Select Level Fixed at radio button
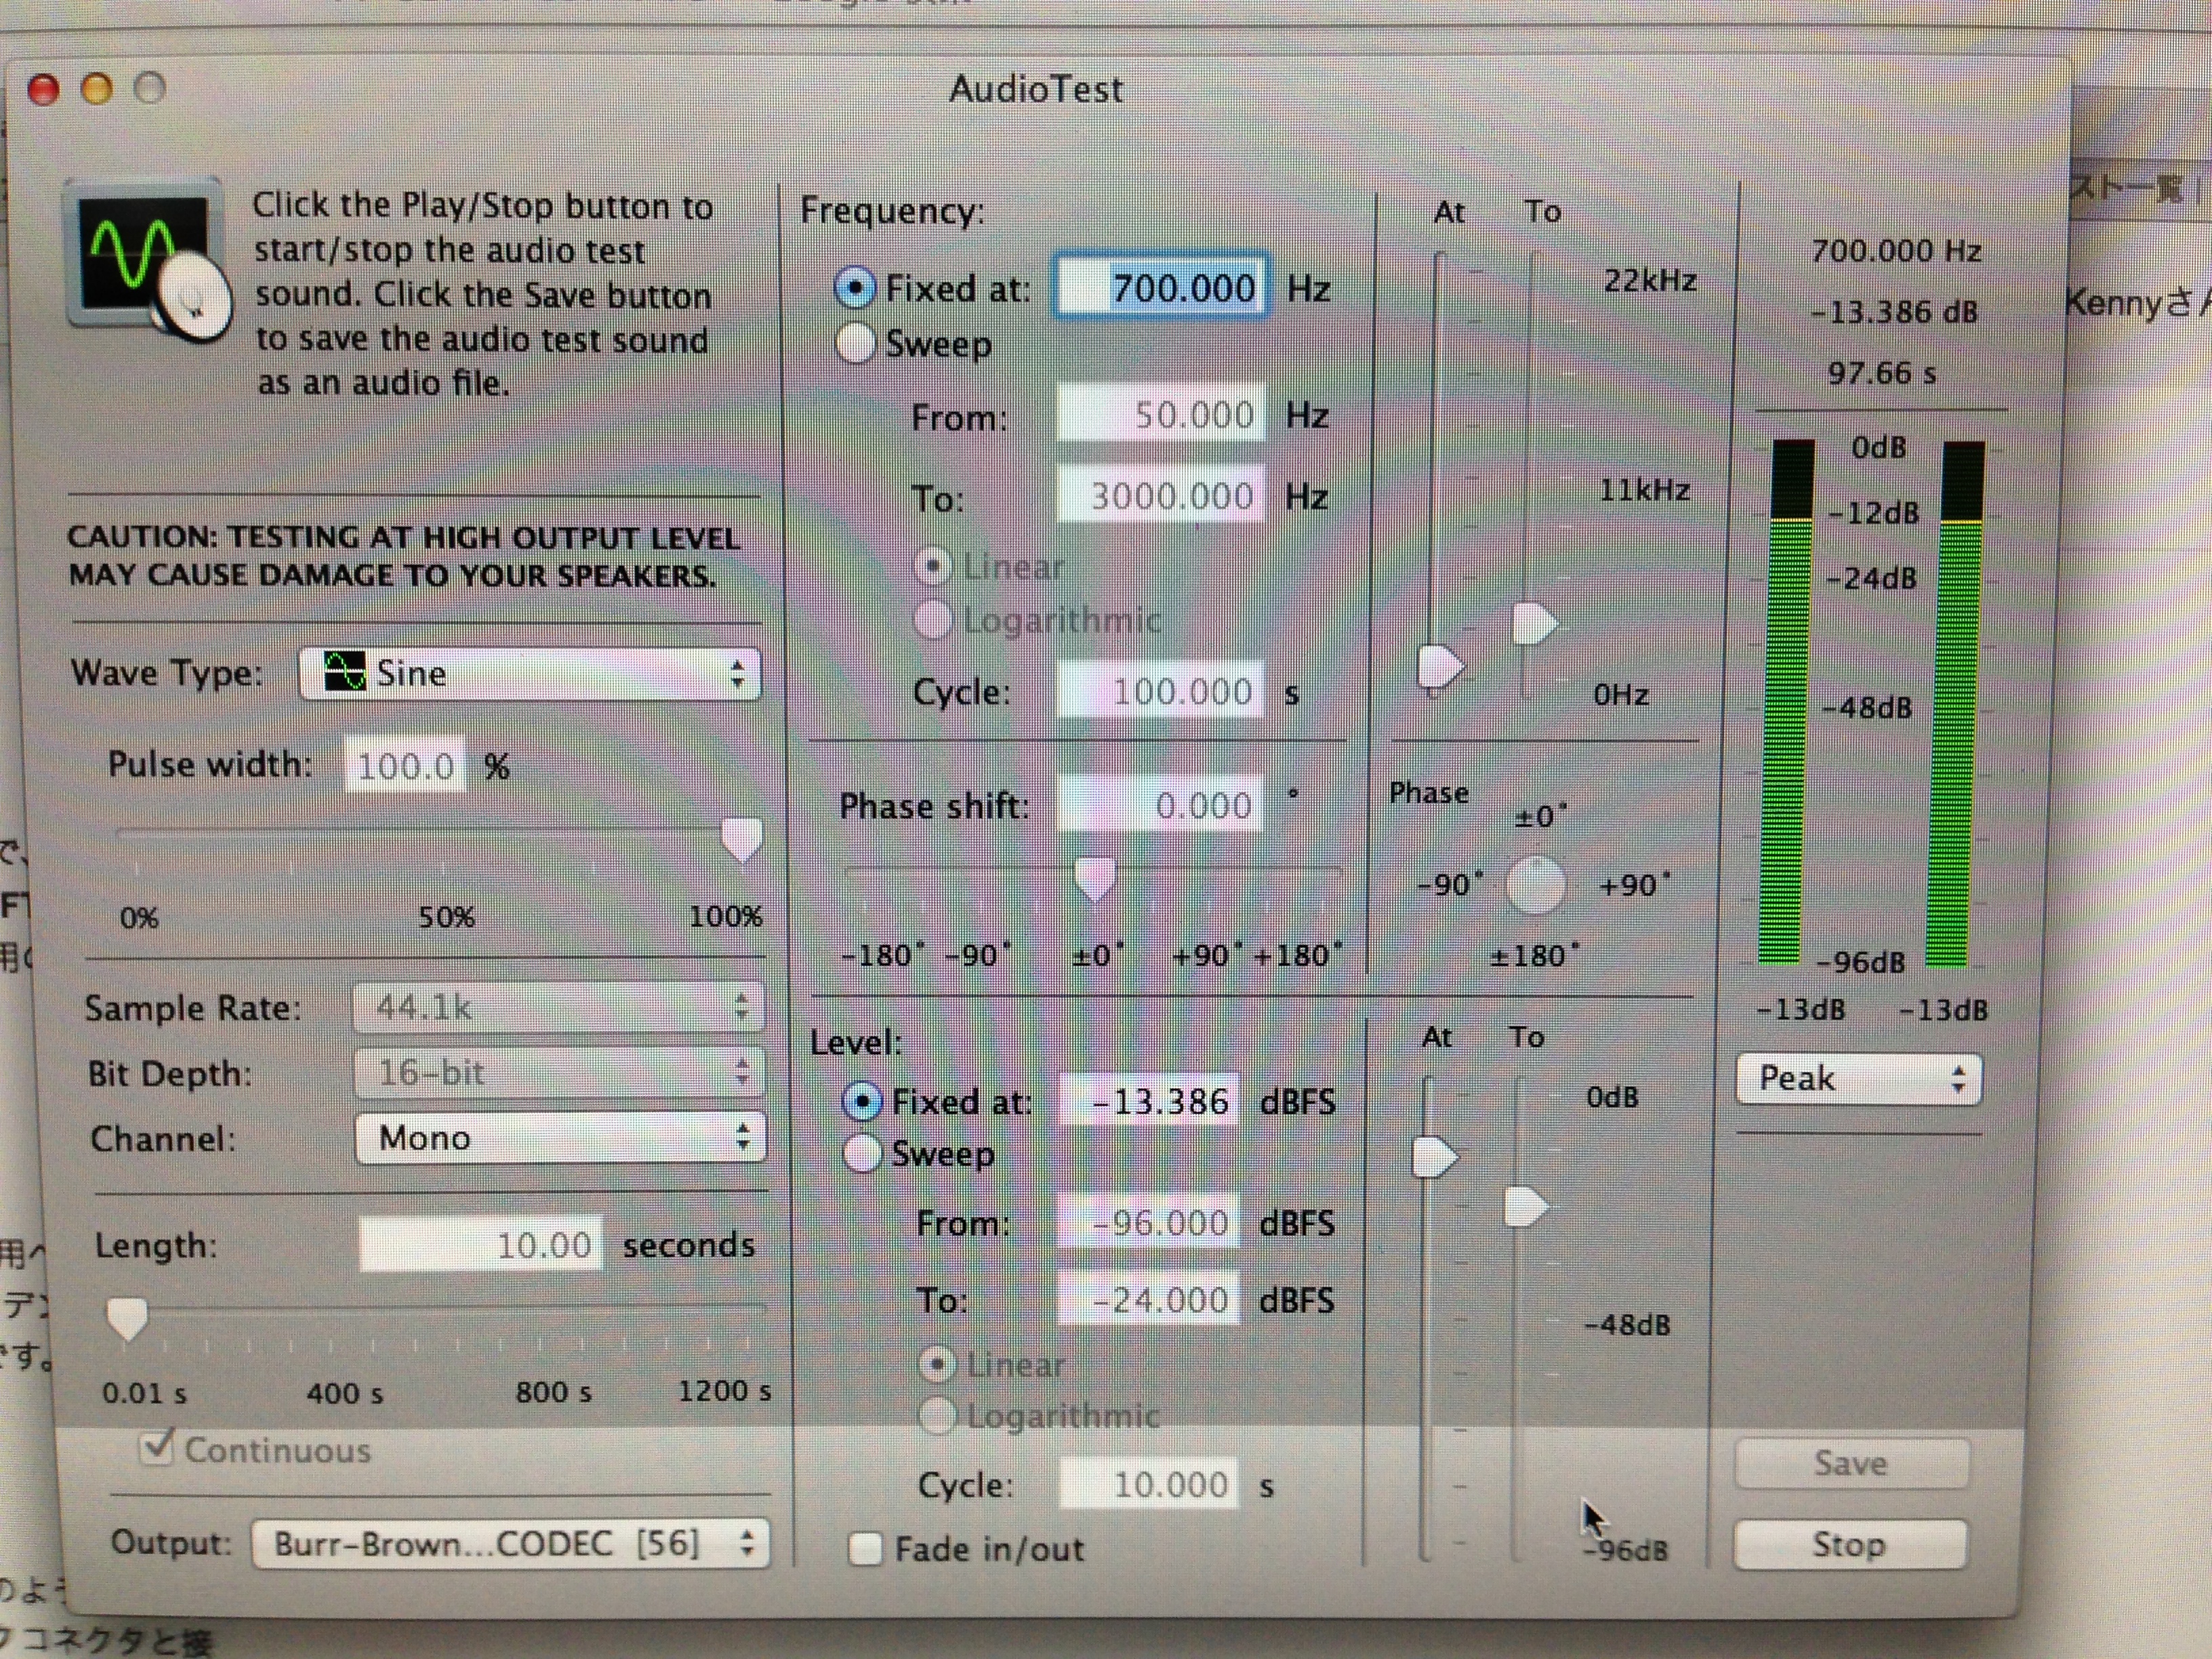The width and height of the screenshot is (2212, 1659). tap(862, 1101)
